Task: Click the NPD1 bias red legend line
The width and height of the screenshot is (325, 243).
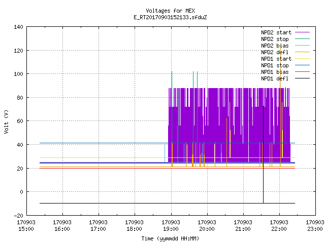Action: 302,72
